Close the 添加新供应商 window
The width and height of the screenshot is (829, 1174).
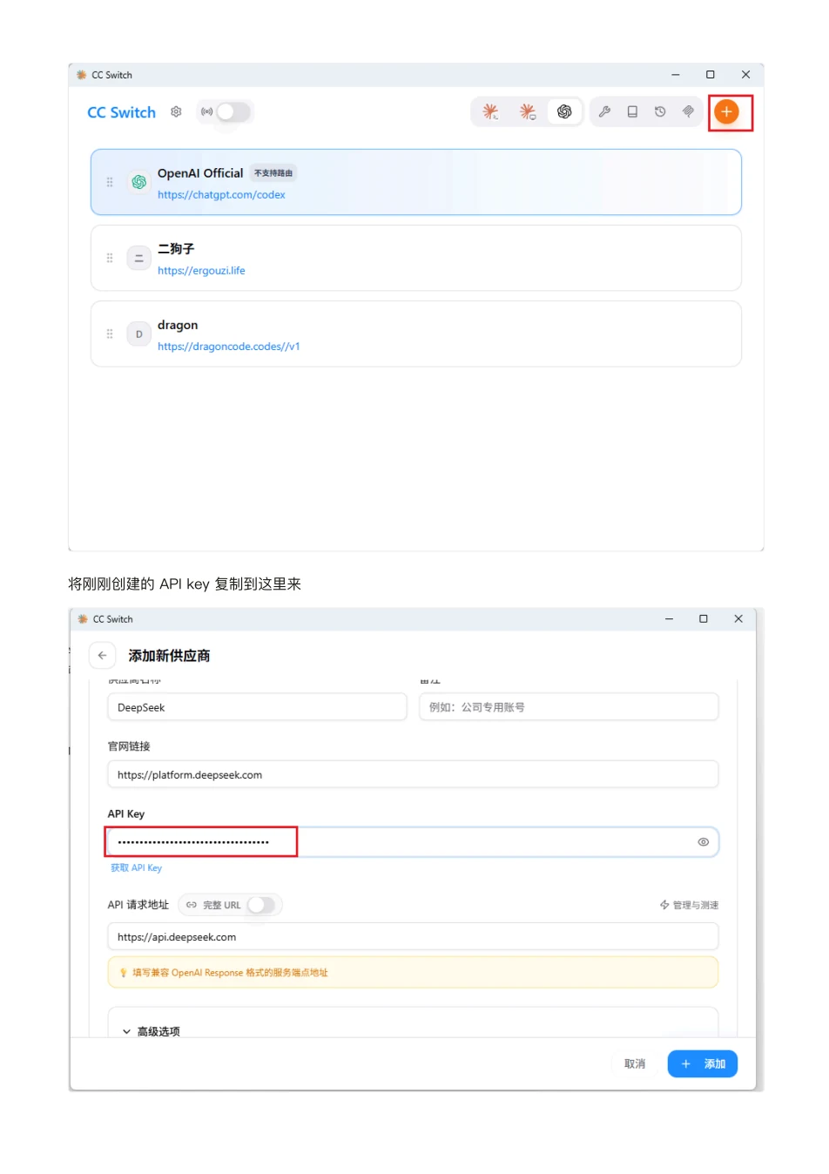click(738, 619)
